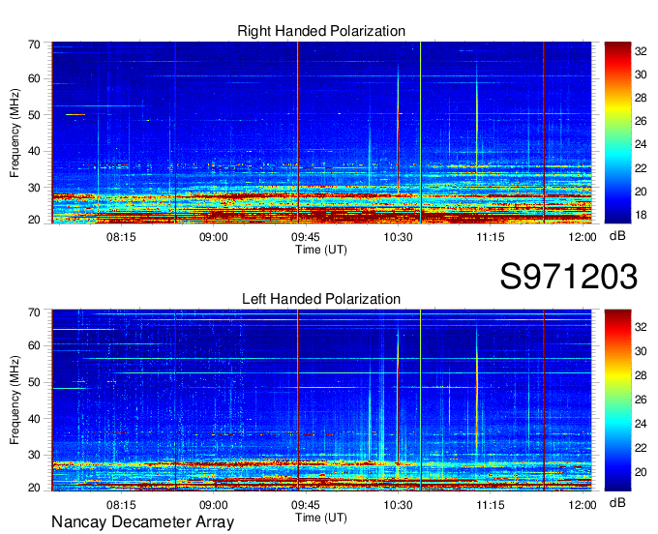Click the 20 MHz label on the top plot
This screenshot has width=658, height=534.
coord(34,220)
